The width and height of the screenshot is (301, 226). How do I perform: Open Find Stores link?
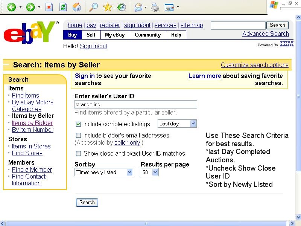click(x=27, y=153)
